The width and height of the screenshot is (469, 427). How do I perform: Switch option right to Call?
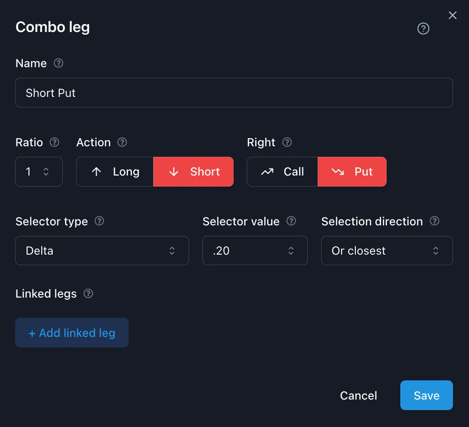[282, 172]
